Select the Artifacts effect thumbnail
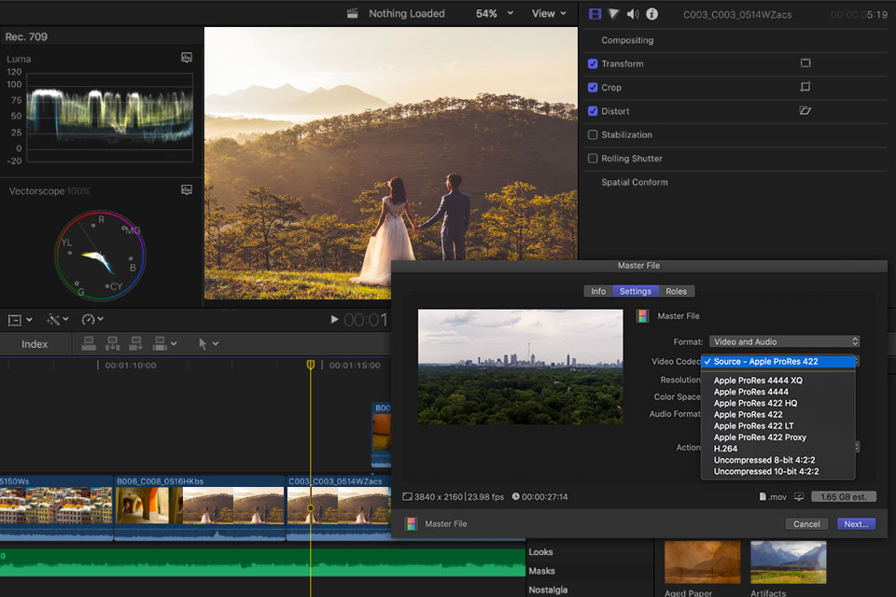The height and width of the screenshot is (597, 896). click(x=788, y=562)
